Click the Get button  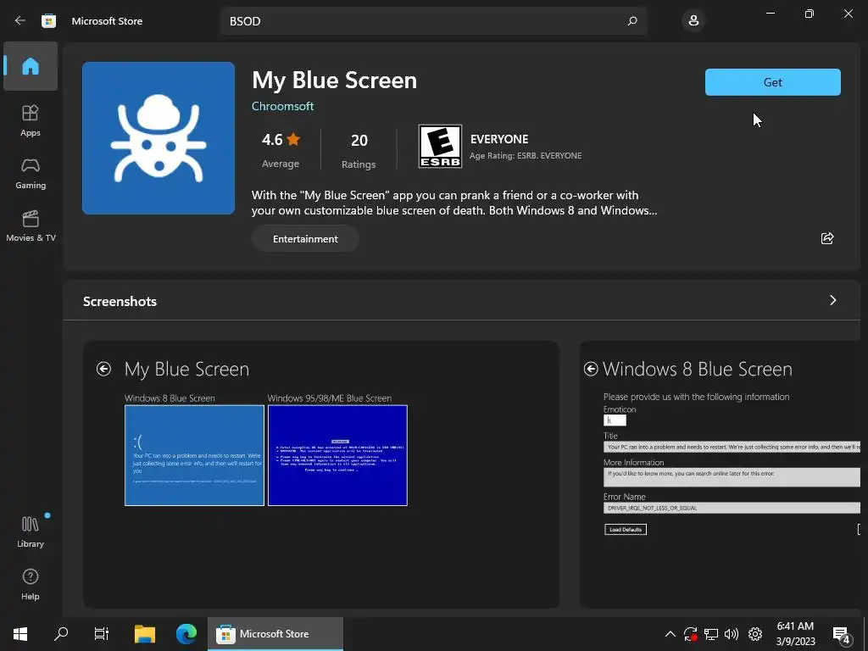pos(773,82)
